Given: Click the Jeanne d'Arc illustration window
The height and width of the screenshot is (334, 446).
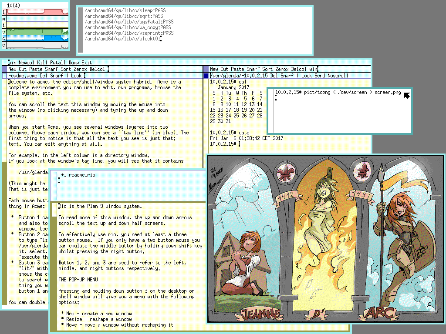Looking at the screenshot, I should [325, 239].
